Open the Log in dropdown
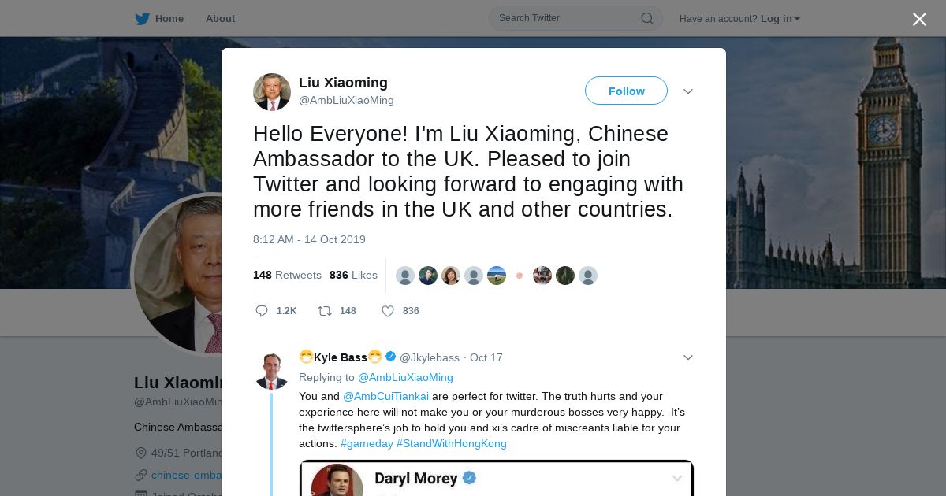 click(x=780, y=18)
